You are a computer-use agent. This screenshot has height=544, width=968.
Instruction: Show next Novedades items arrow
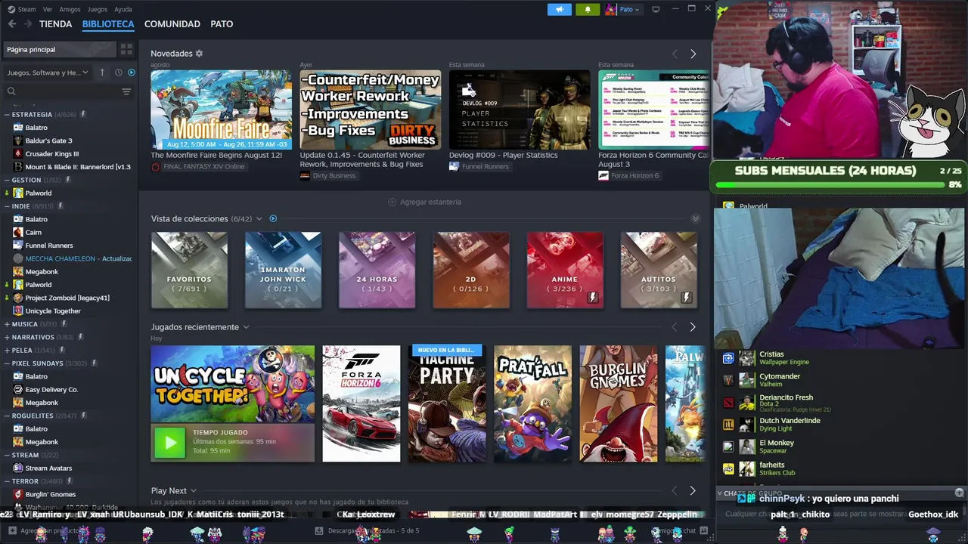(x=693, y=54)
